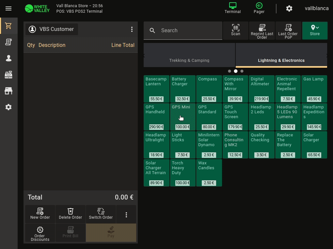This screenshot has height=249, width=333.
Task: Select the first carousel page dot
Action: (230, 71)
